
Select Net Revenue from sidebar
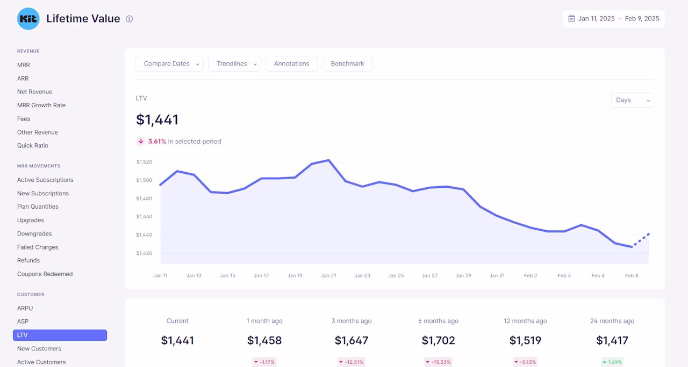pos(35,92)
